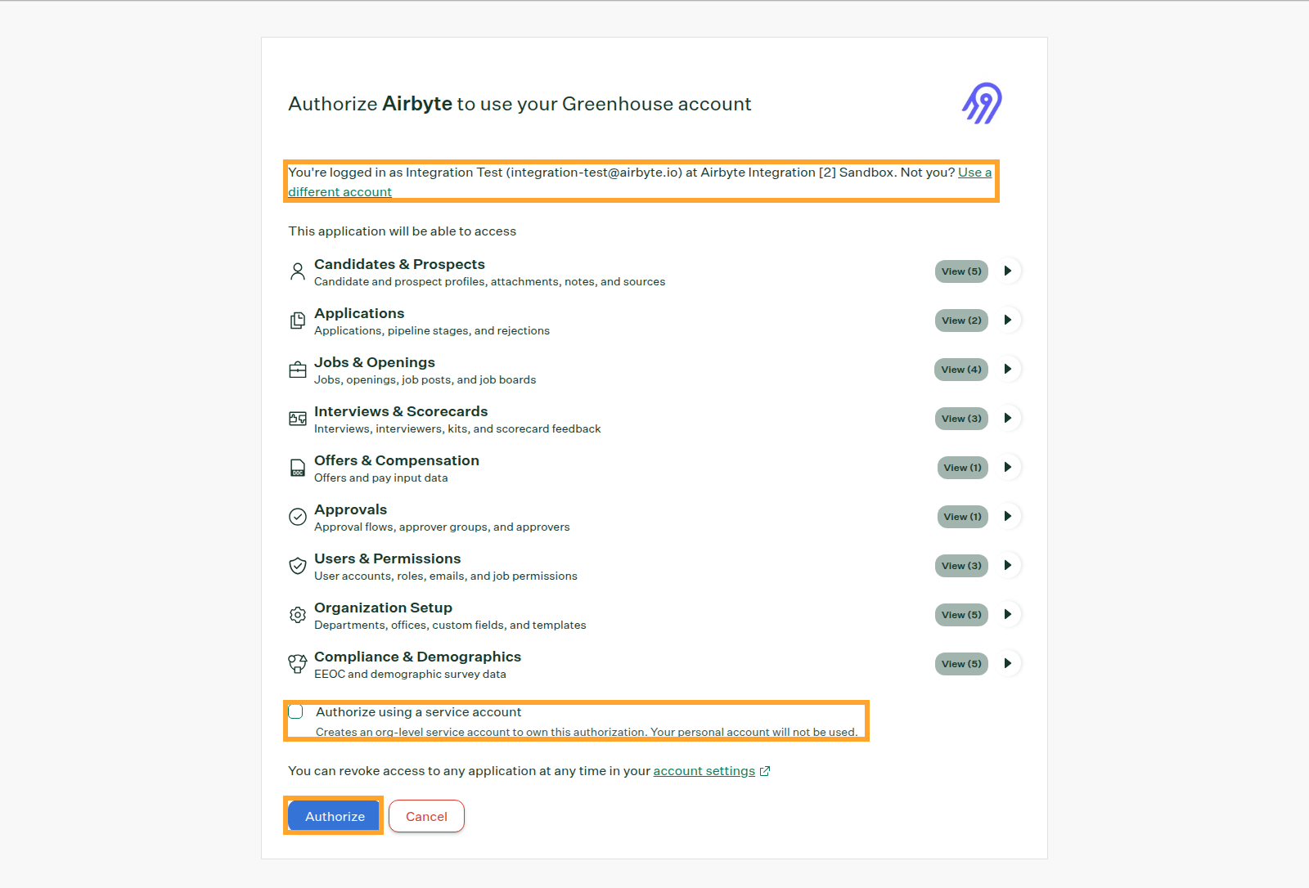Click 'Candidate and prospect profiles' description text
Image resolution: width=1309 pixels, height=888 pixels.
(x=489, y=281)
